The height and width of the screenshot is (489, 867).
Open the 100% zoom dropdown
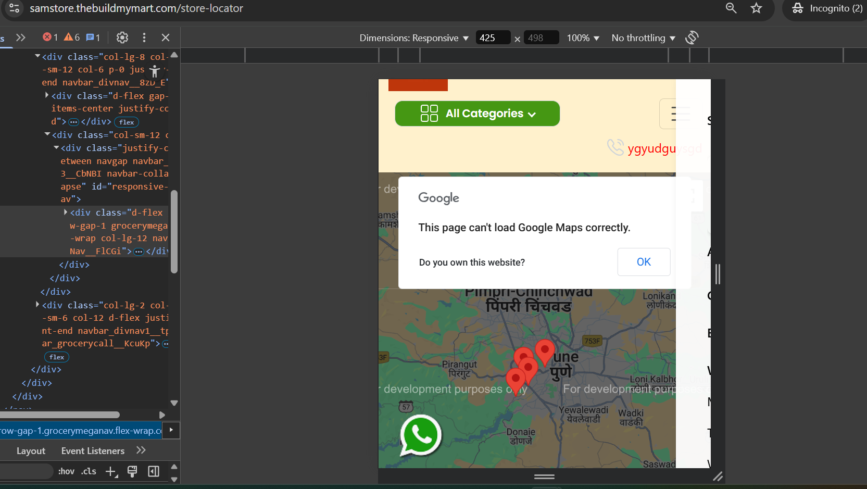pos(583,38)
